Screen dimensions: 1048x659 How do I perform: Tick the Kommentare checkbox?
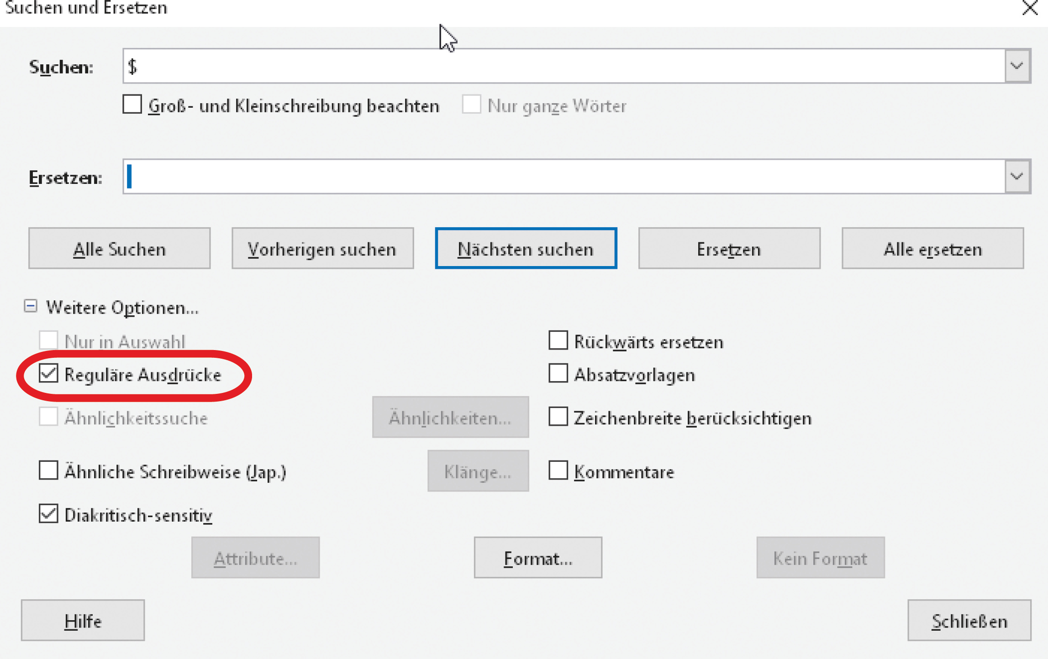(x=558, y=471)
